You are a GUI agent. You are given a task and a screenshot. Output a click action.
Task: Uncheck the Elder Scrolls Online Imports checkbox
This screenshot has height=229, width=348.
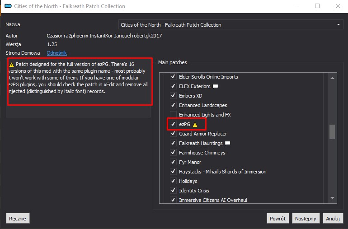(173, 76)
